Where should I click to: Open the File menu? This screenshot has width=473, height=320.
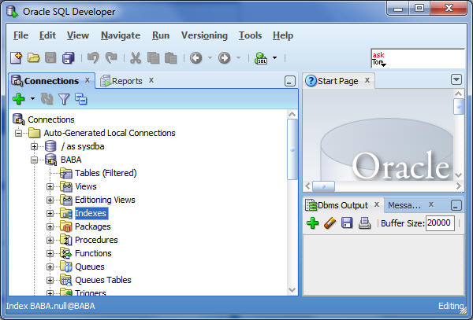(x=20, y=35)
